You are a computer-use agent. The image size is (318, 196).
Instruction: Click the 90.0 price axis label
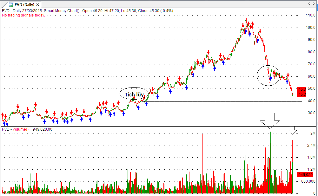coord(312,40)
